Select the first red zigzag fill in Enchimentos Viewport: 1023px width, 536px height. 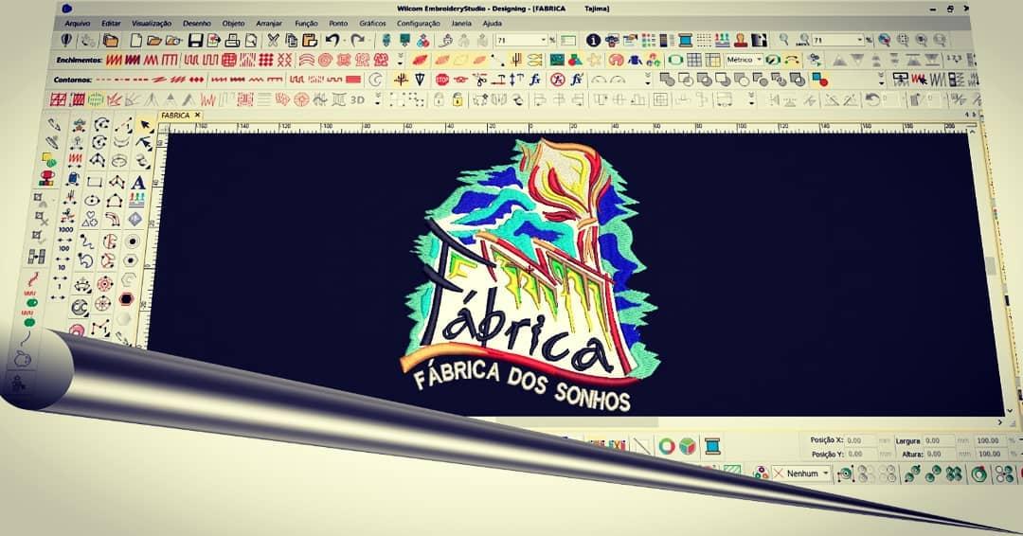pos(114,60)
